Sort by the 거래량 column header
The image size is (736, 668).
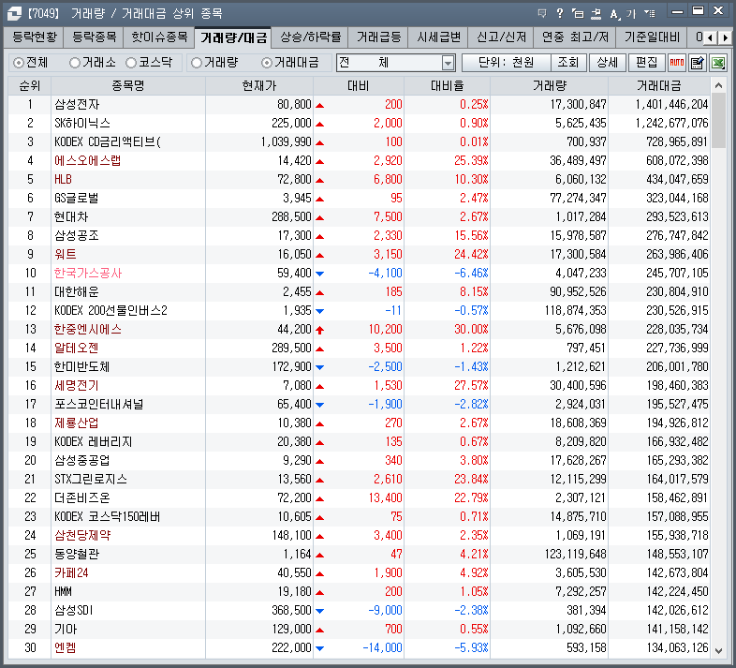coord(549,85)
